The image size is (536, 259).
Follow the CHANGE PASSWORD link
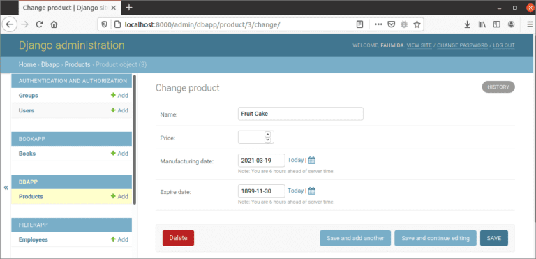pyautogui.click(x=462, y=45)
